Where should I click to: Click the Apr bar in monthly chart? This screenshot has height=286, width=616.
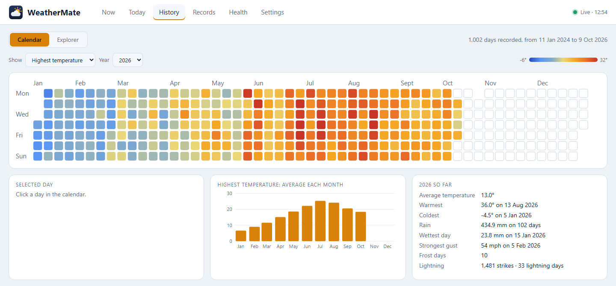[280, 229]
